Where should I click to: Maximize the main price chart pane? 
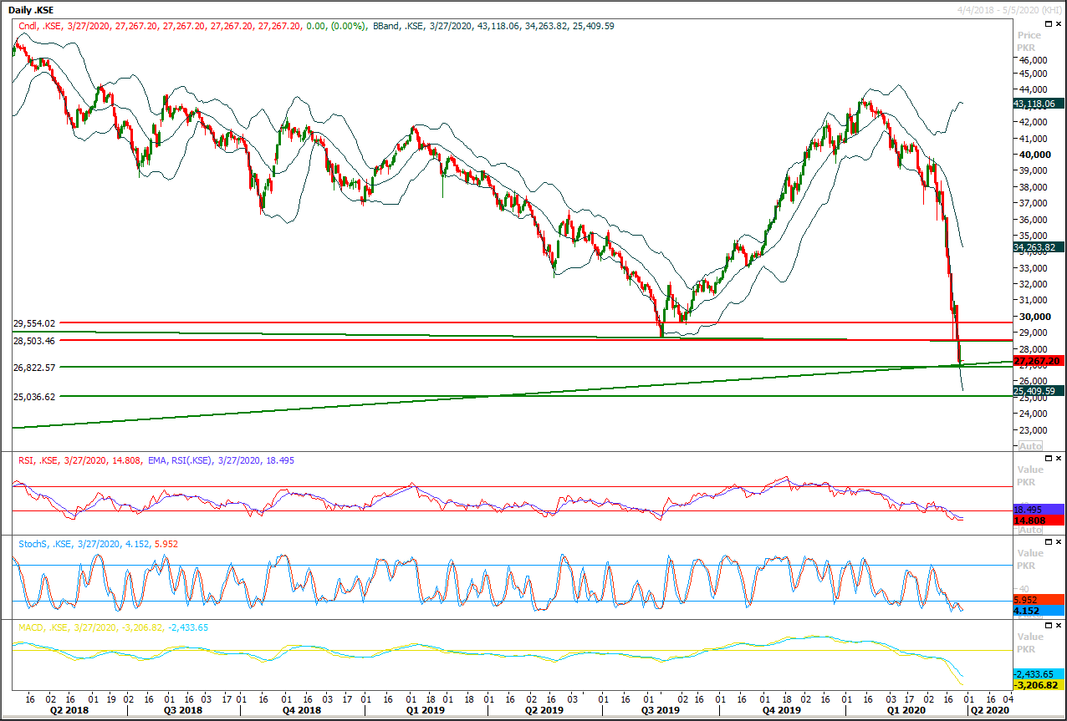tap(1049, 25)
